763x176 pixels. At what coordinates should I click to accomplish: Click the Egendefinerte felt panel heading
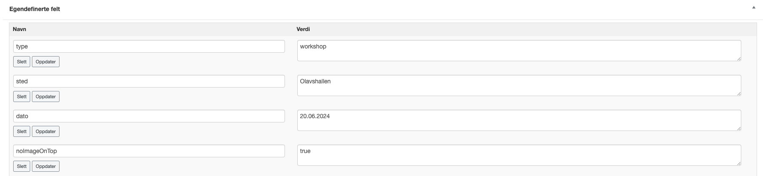pyautogui.click(x=34, y=9)
